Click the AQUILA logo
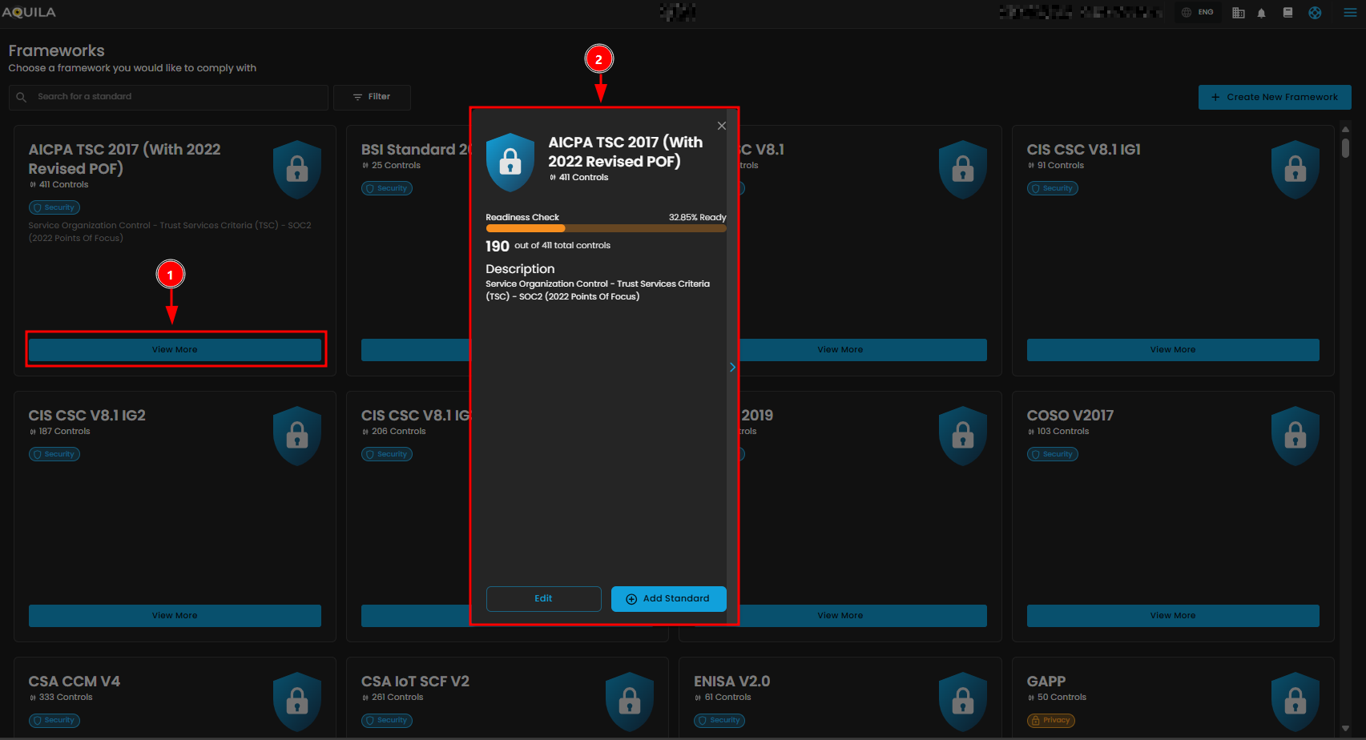The height and width of the screenshot is (740, 1366). 29,13
